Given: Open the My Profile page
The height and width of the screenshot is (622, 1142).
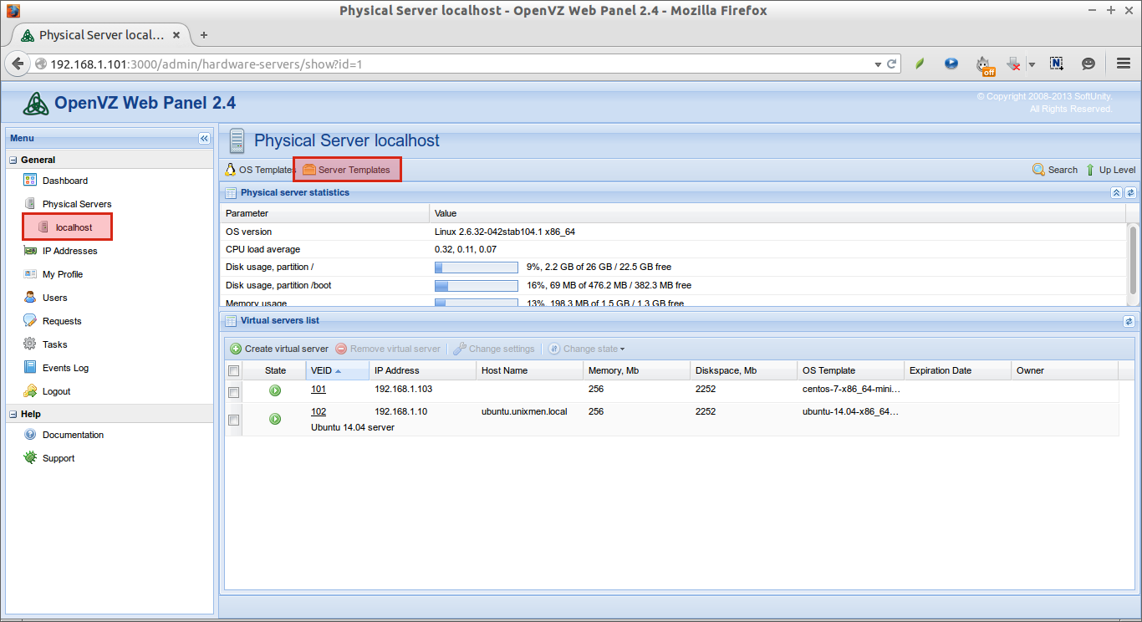Looking at the screenshot, I should click(x=63, y=274).
